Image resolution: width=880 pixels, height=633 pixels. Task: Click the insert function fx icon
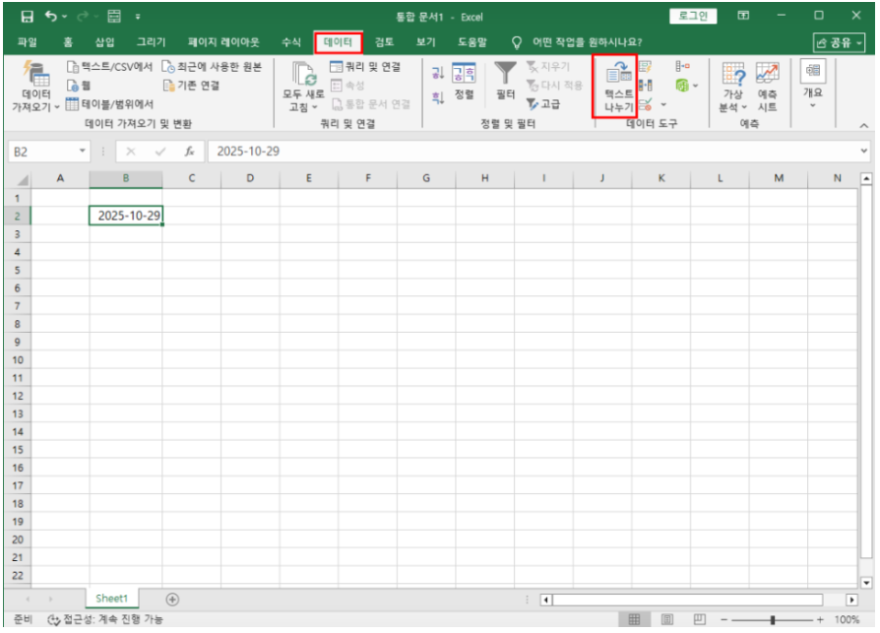click(x=188, y=153)
